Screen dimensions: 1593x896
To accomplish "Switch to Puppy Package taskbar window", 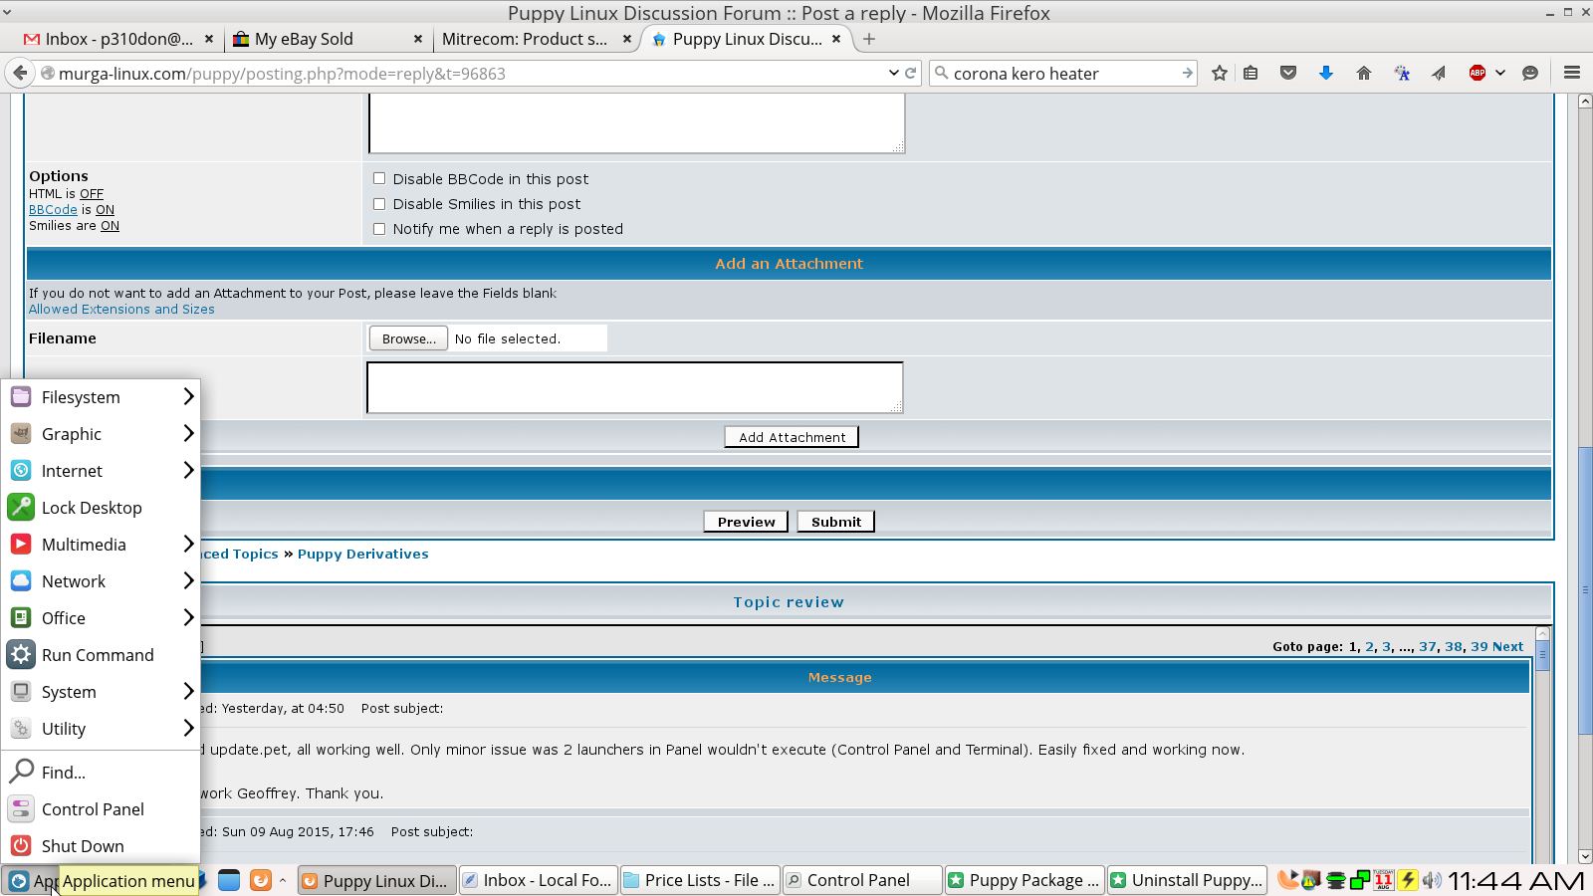I will pyautogui.click(x=1024, y=880).
